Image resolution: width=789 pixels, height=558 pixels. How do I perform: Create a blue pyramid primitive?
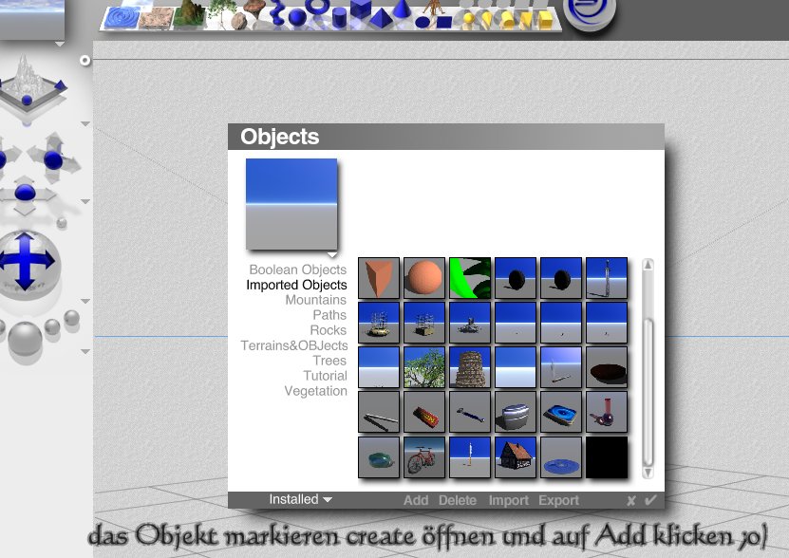381,19
